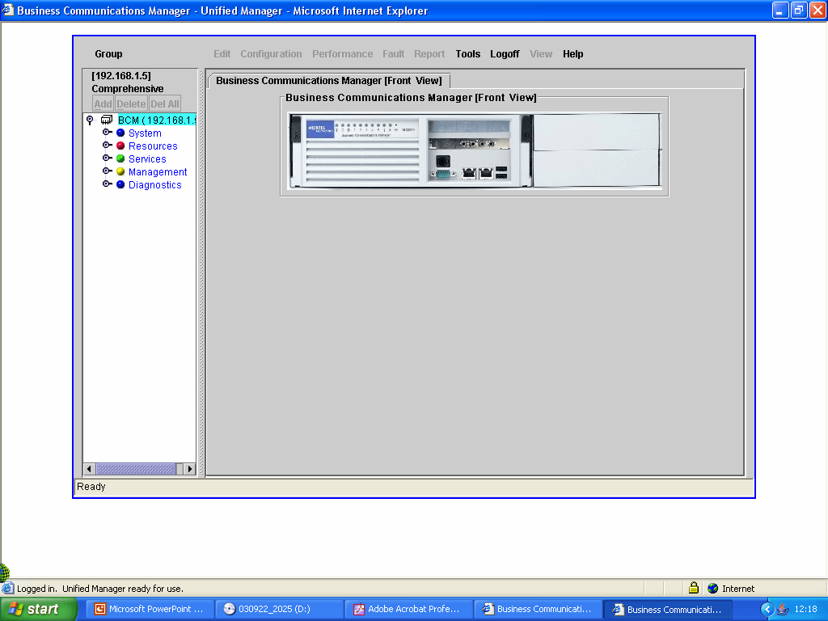This screenshot has width=828, height=621.
Task: Click the Internet Explorer icon in title bar
Action: (8, 10)
